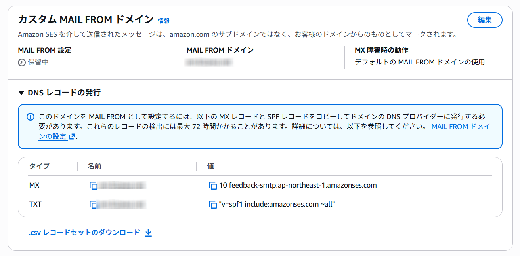Click the download arrow icon beside .csv link
This screenshot has height=256, width=520.
[148, 233]
